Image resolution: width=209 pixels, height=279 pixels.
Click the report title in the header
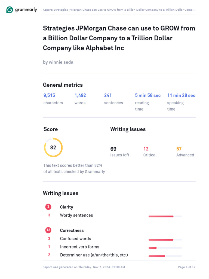[119, 10]
